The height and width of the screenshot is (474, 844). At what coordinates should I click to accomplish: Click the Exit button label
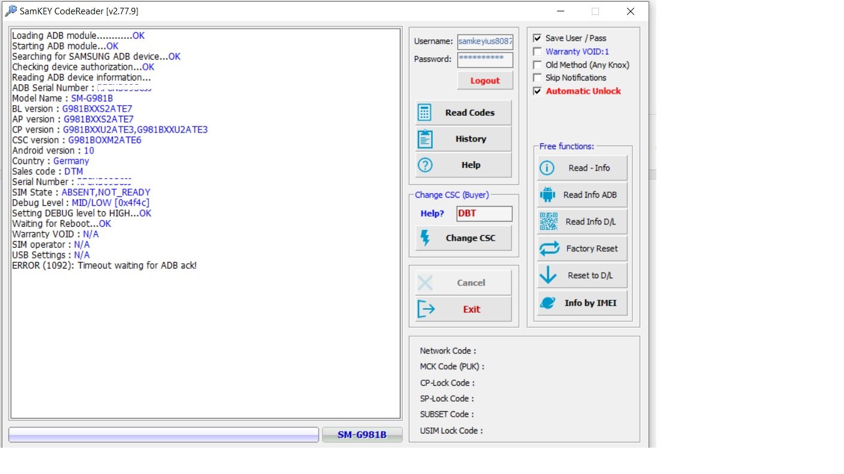click(472, 309)
